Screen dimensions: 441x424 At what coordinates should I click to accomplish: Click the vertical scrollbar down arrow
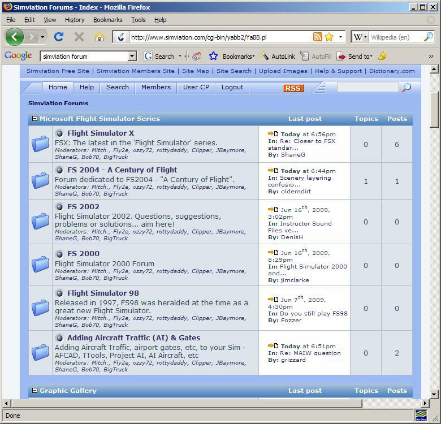434,394
